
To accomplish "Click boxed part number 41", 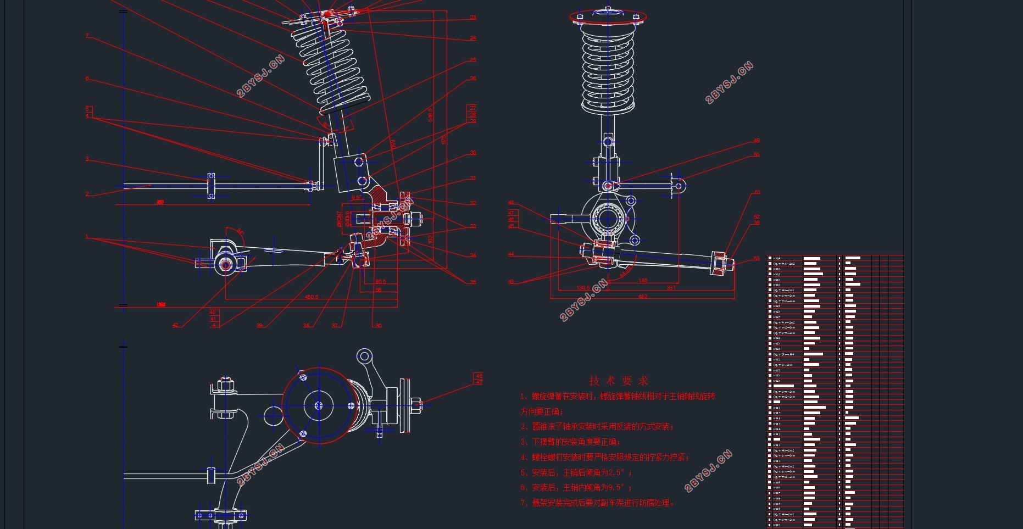I will [x=213, y=319].
